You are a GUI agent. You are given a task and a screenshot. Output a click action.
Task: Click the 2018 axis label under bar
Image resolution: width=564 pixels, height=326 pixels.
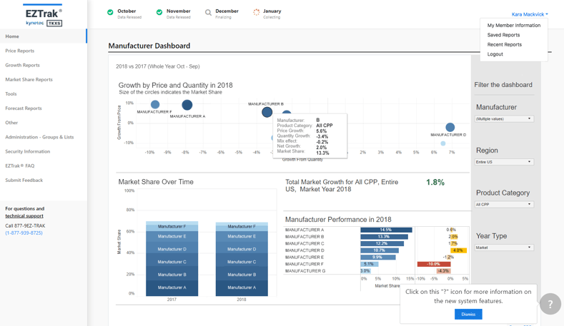[242, 300]
